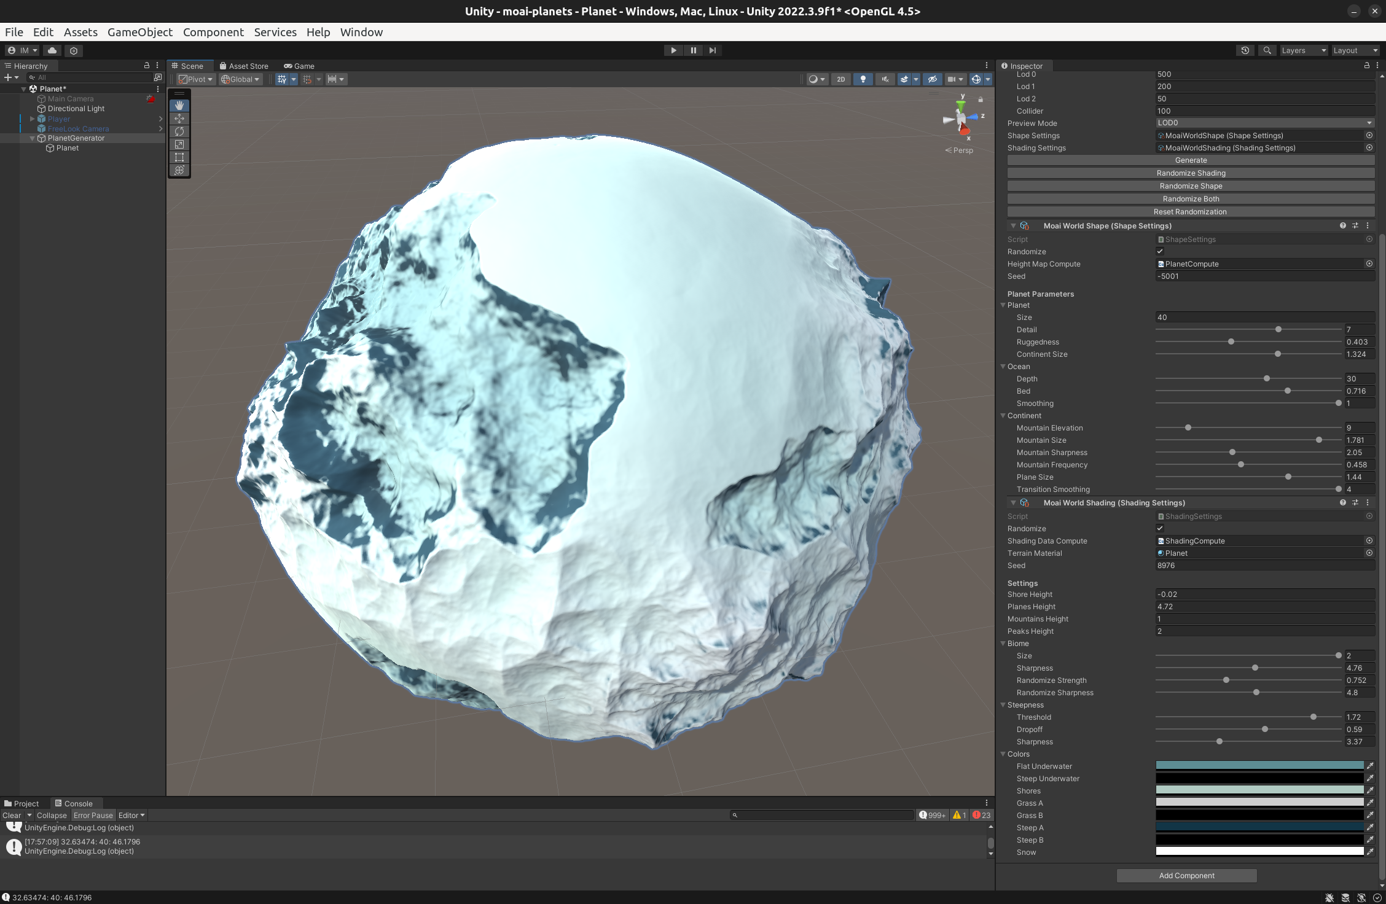Image resolution: width=1386 pixels, height=904 pixels.
Task: Select the Move tool
Action: click(179, 118)
